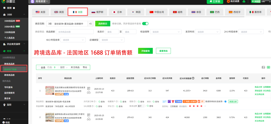The width and height of the screenshot is (271, 124).
Task: Click 商品分析 link for product 1
Action: (x=258, y=87)
